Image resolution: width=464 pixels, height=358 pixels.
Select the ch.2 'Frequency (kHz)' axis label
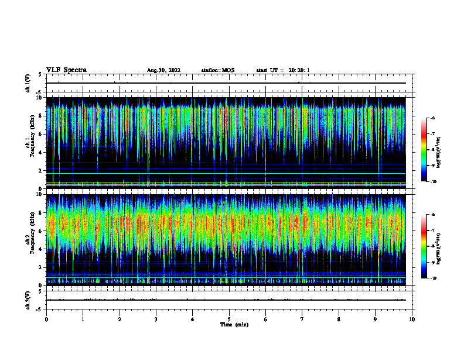pyautogui.click(x=32, y=233)
